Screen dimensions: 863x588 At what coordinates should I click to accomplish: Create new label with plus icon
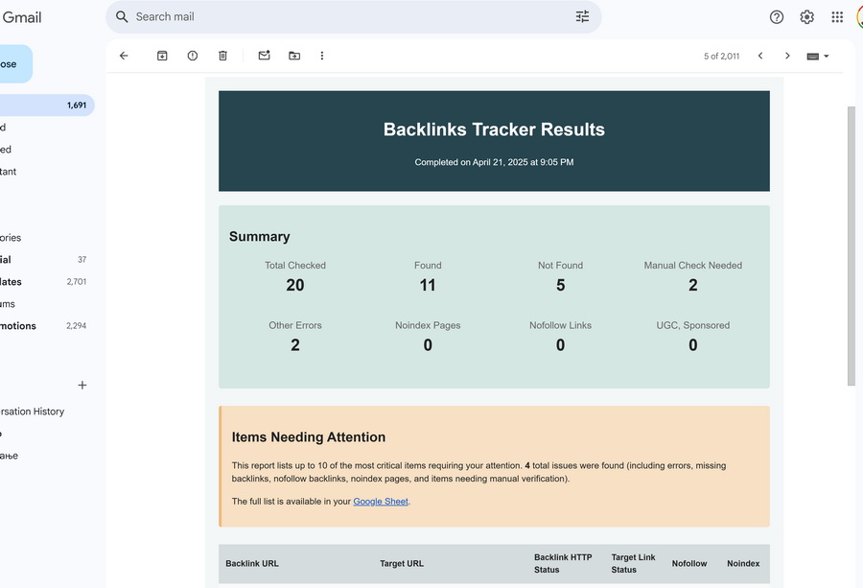[82, 386]
